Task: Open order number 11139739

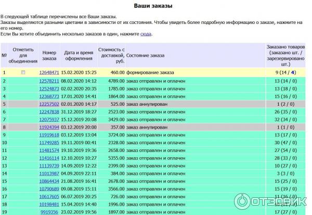Action: coord(49,166)
